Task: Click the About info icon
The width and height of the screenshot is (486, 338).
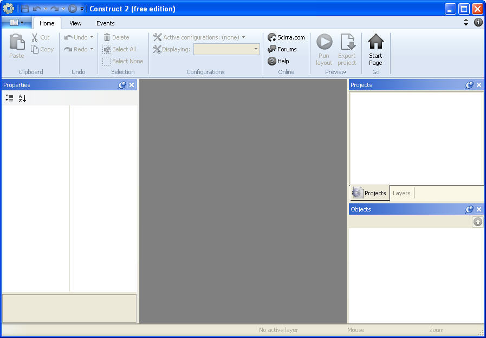Action: [x=478, y=22]
